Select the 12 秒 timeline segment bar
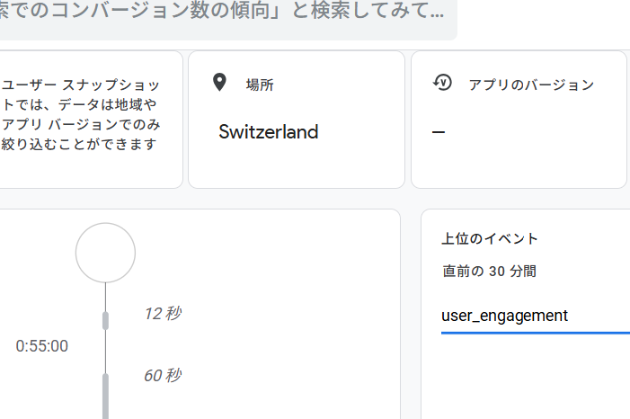The height and width of the screenshot is (419, 630). coord(105,320)
